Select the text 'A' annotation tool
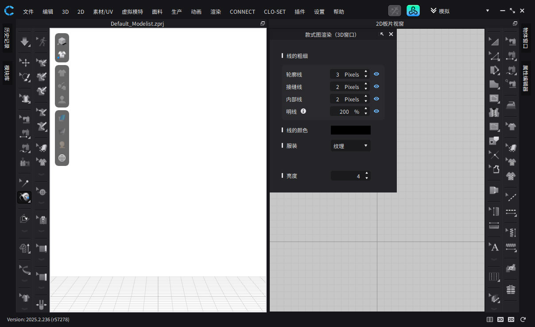This screenshot has height=327, width=535. click(495, 247)
